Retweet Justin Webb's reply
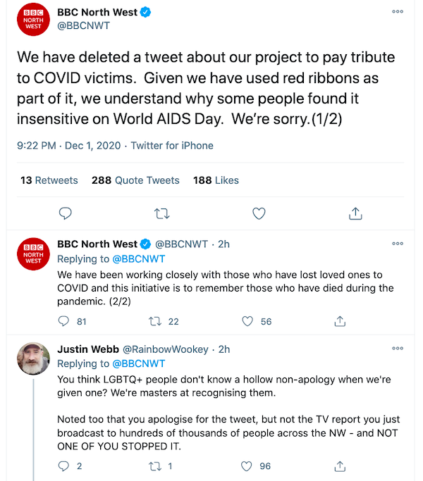Viewport: 423px width, 481px height. (155, 466)
